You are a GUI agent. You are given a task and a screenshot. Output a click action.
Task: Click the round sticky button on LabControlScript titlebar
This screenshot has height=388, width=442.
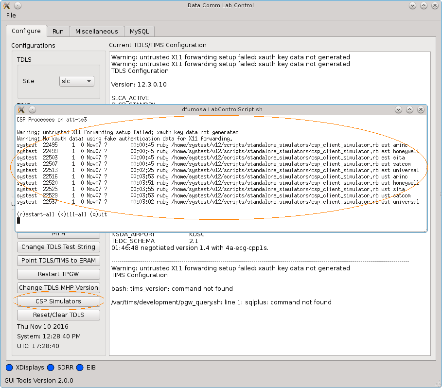coord(33,109)
